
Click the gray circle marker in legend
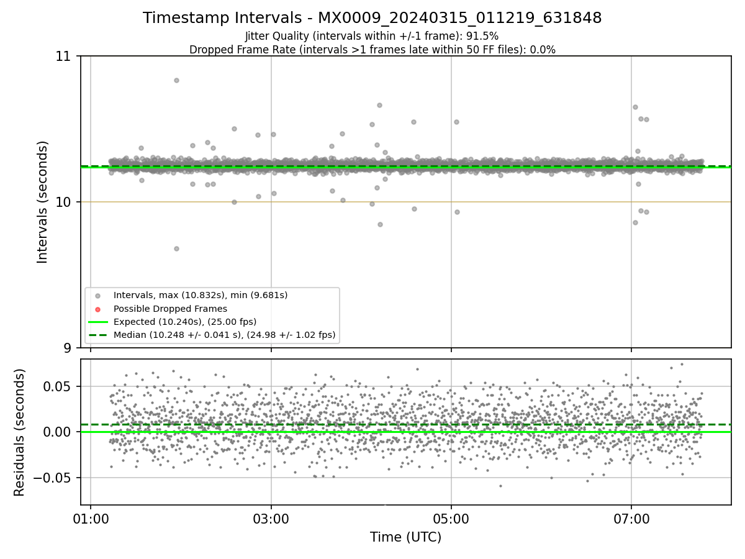[97, 296]
